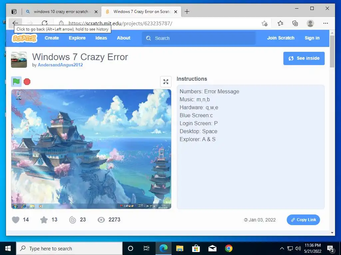Click the address bar URL
341x255 pixels.
[x=120, y=24]
